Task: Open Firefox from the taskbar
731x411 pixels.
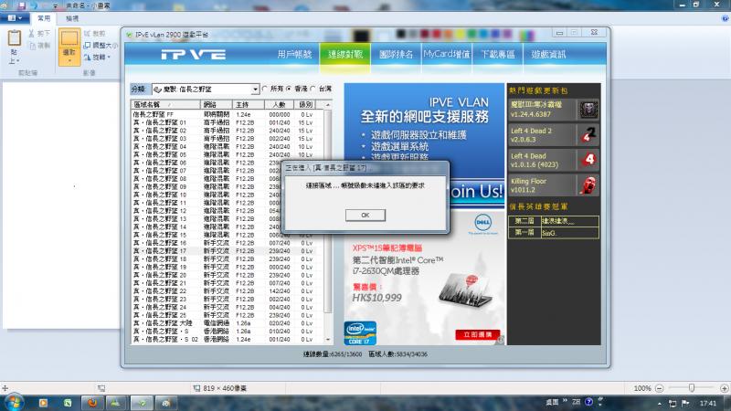Action: click(x=91, y=401)
